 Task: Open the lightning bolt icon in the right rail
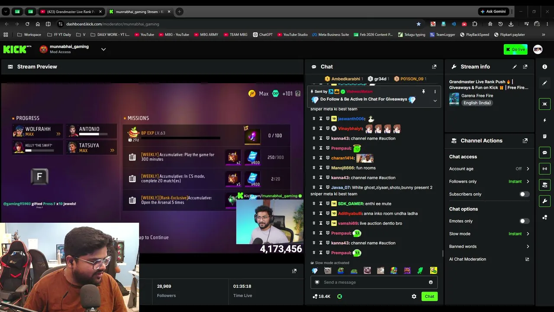pos(544,120)
